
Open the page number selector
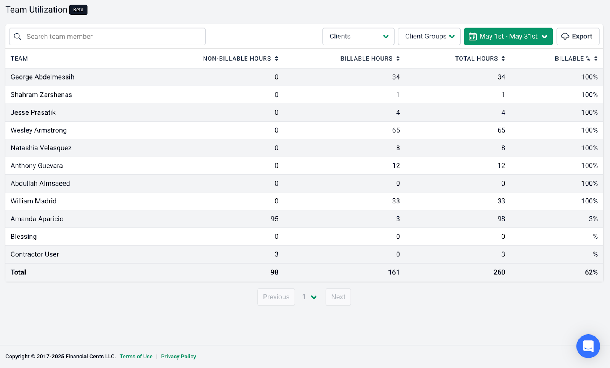tap(310, 297)
